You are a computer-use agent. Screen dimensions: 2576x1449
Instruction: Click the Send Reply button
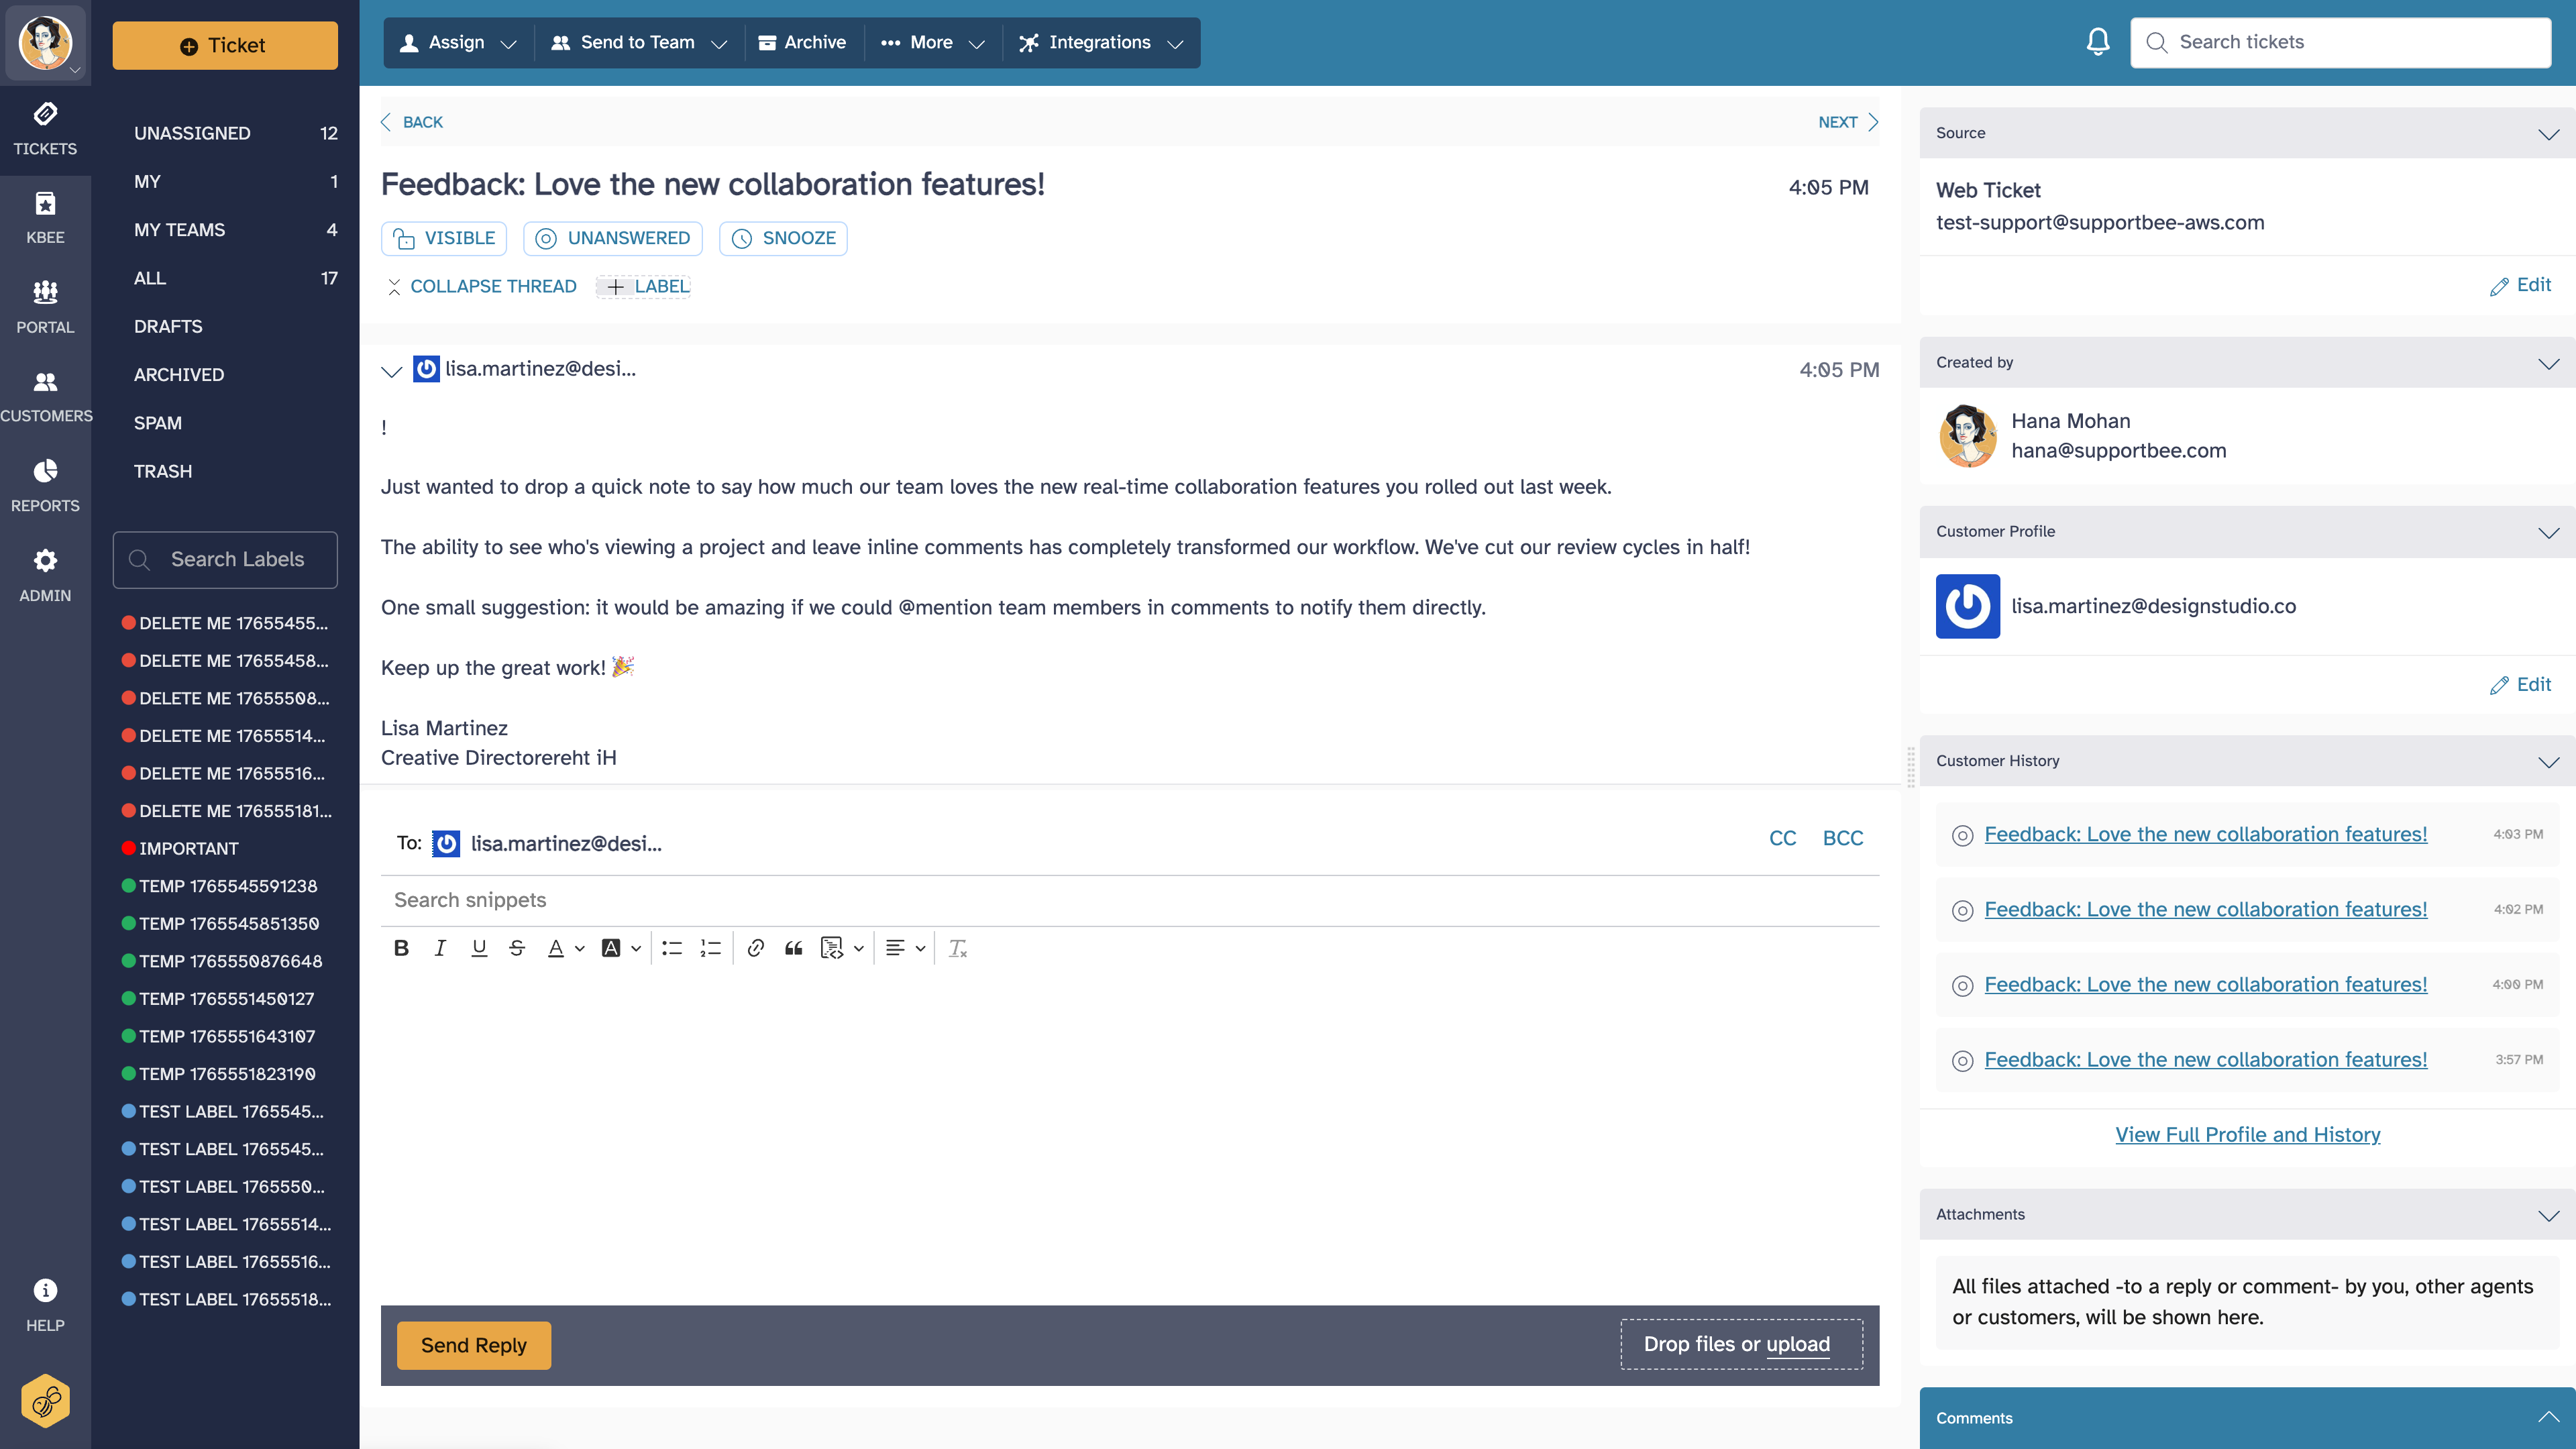pyautogui.click(x=473, y=1345)
